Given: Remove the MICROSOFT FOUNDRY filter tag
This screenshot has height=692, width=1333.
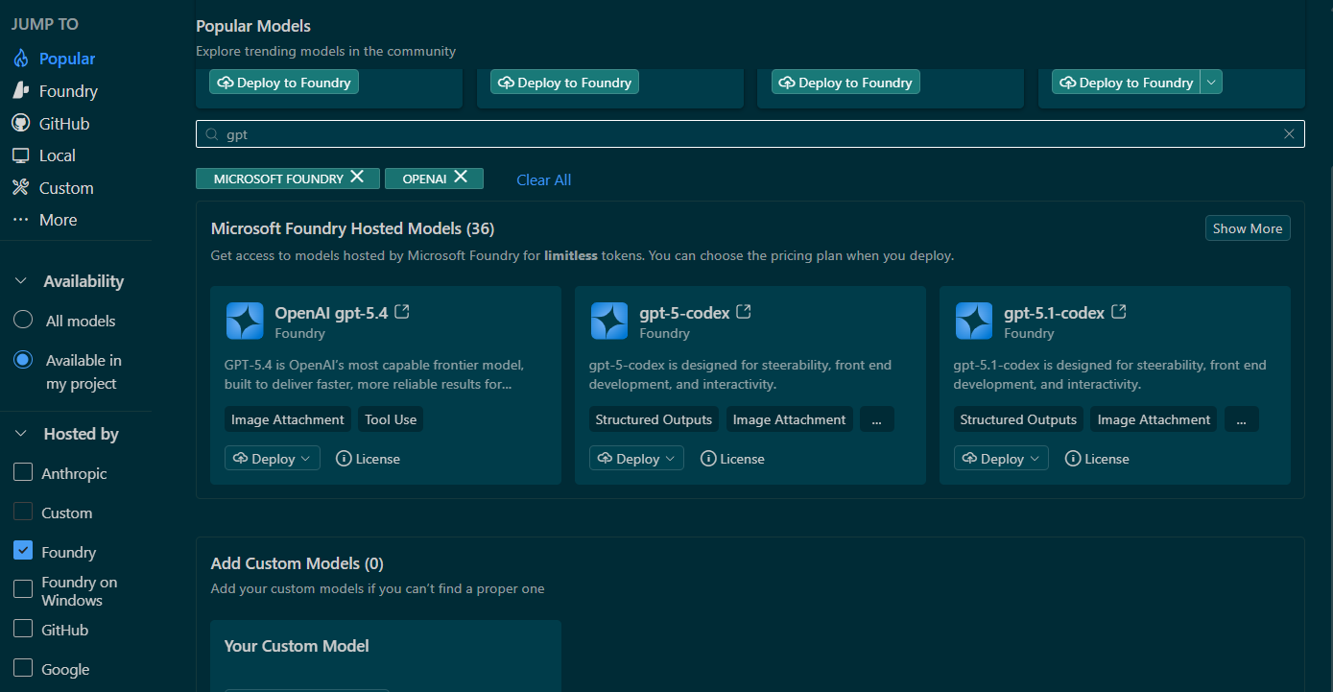Looking at the screenshot, I should click(x=357, y=177).
